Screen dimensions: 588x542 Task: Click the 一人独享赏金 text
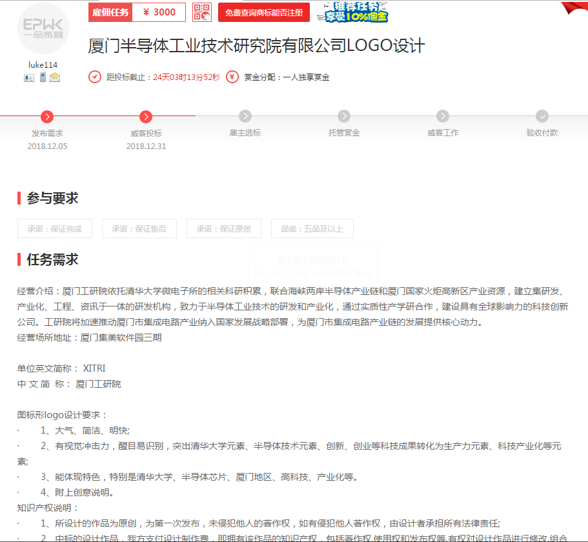click(306, 77)
